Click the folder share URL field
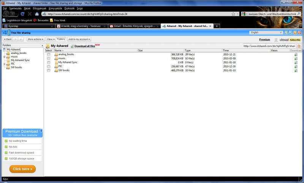304x183 pixels. click(269, 46)
